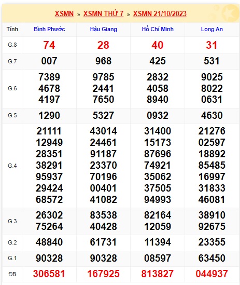Select G.1 number 90328 under Hậu Giang
The image size is (240, 285).
(x=104, y=259)
